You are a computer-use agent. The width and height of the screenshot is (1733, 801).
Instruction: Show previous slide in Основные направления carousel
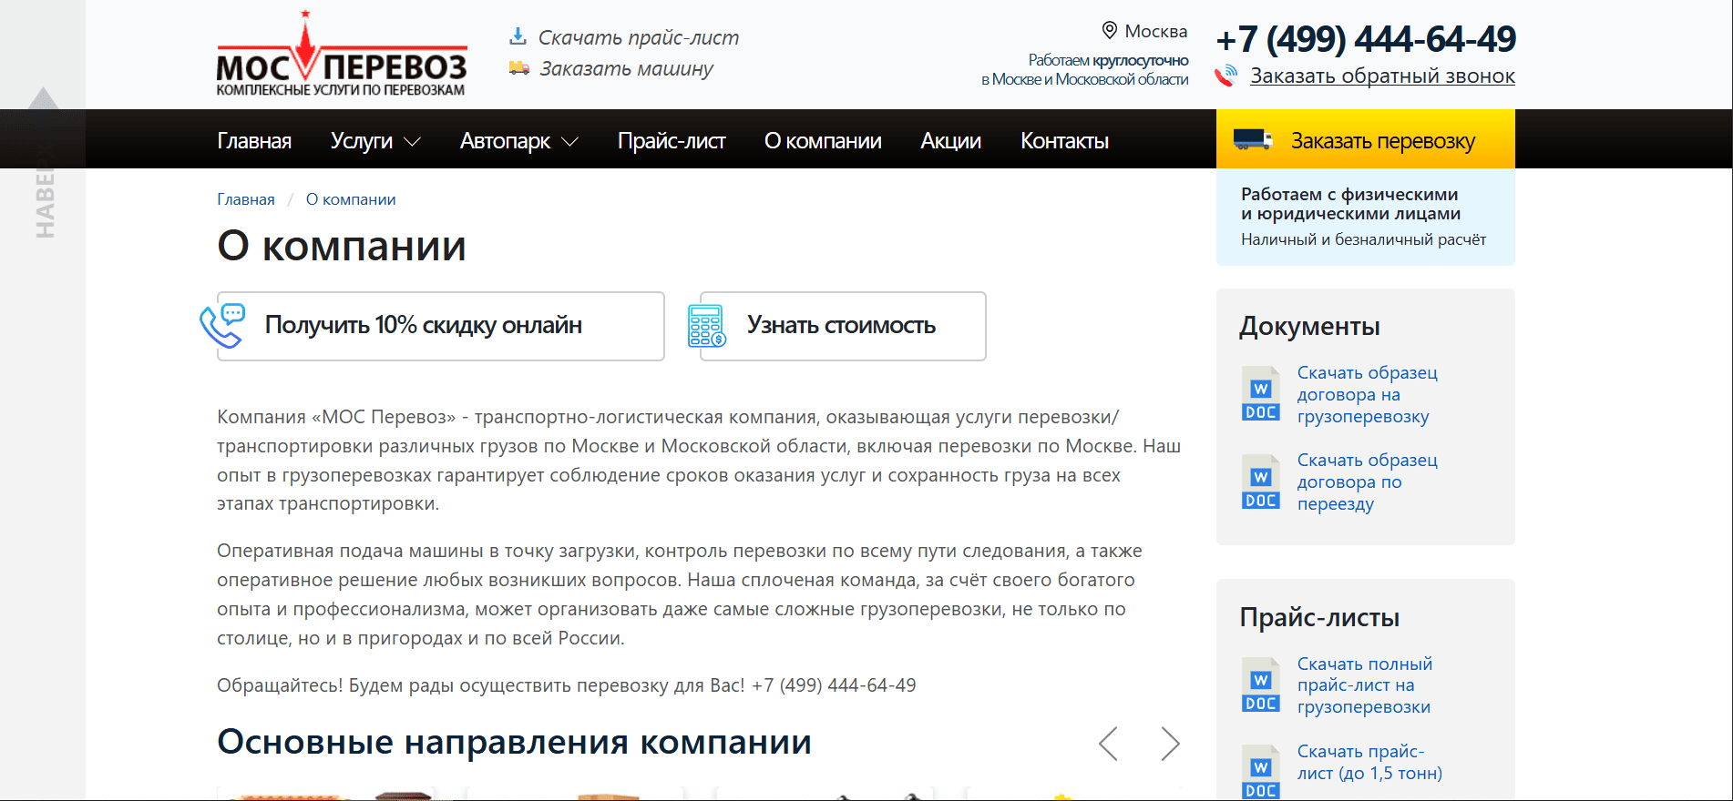pos(1108,744)
